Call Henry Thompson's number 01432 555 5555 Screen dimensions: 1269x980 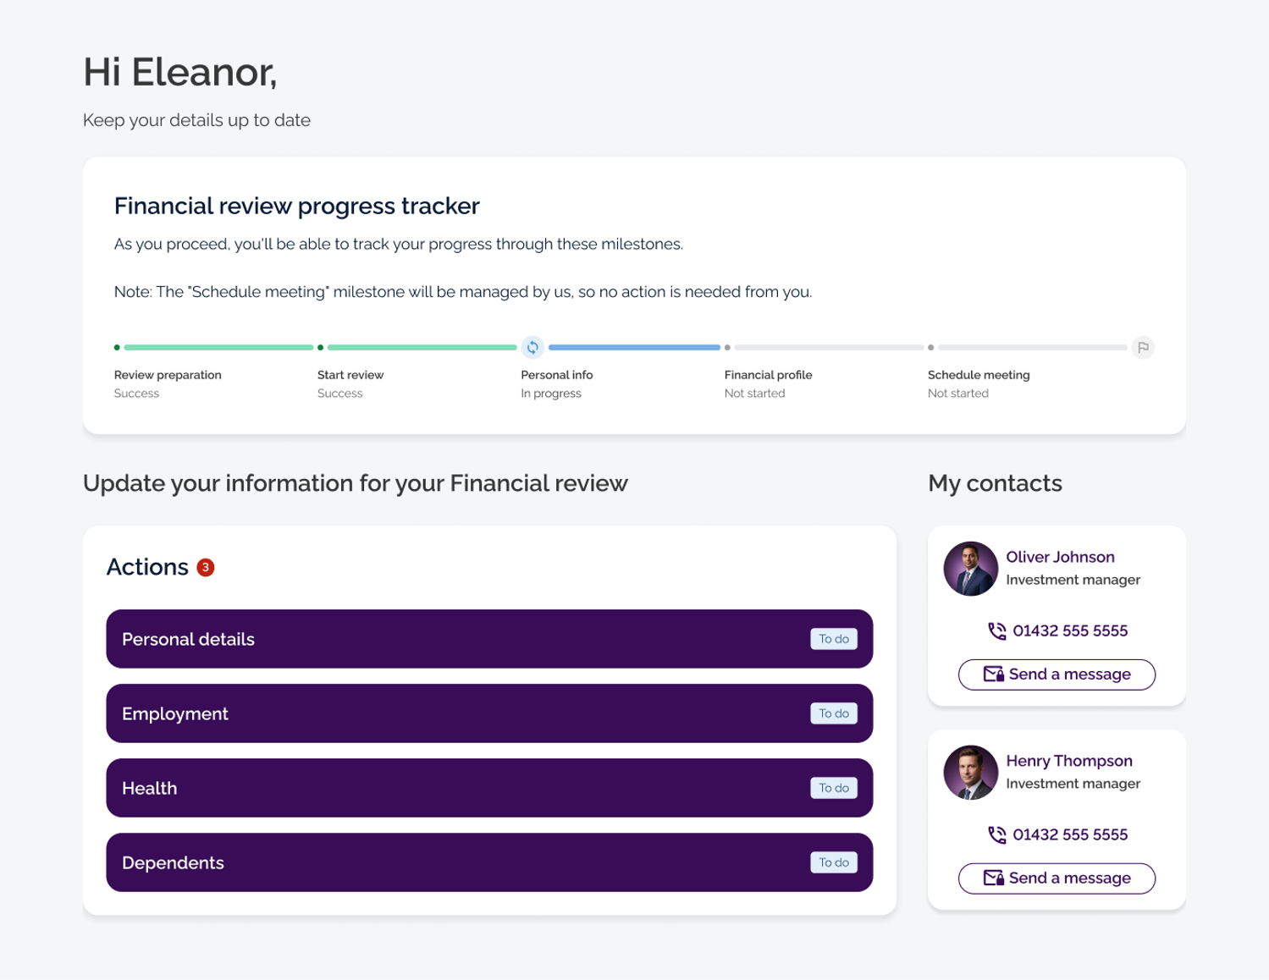point(1070,834)
